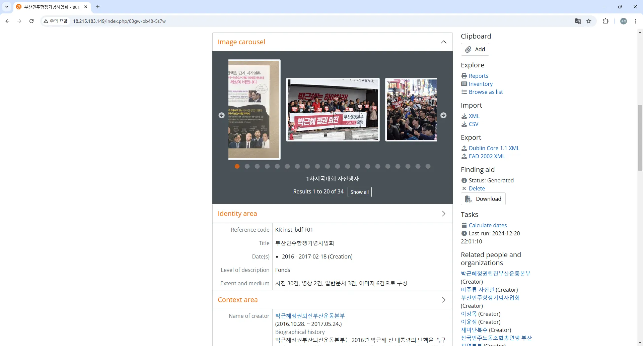Click the X icon beside Delete

click(x=464, y=188)
